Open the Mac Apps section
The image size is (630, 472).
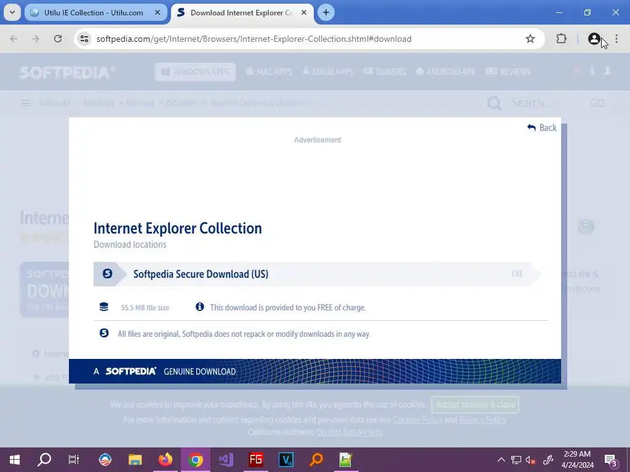(269, 72)
